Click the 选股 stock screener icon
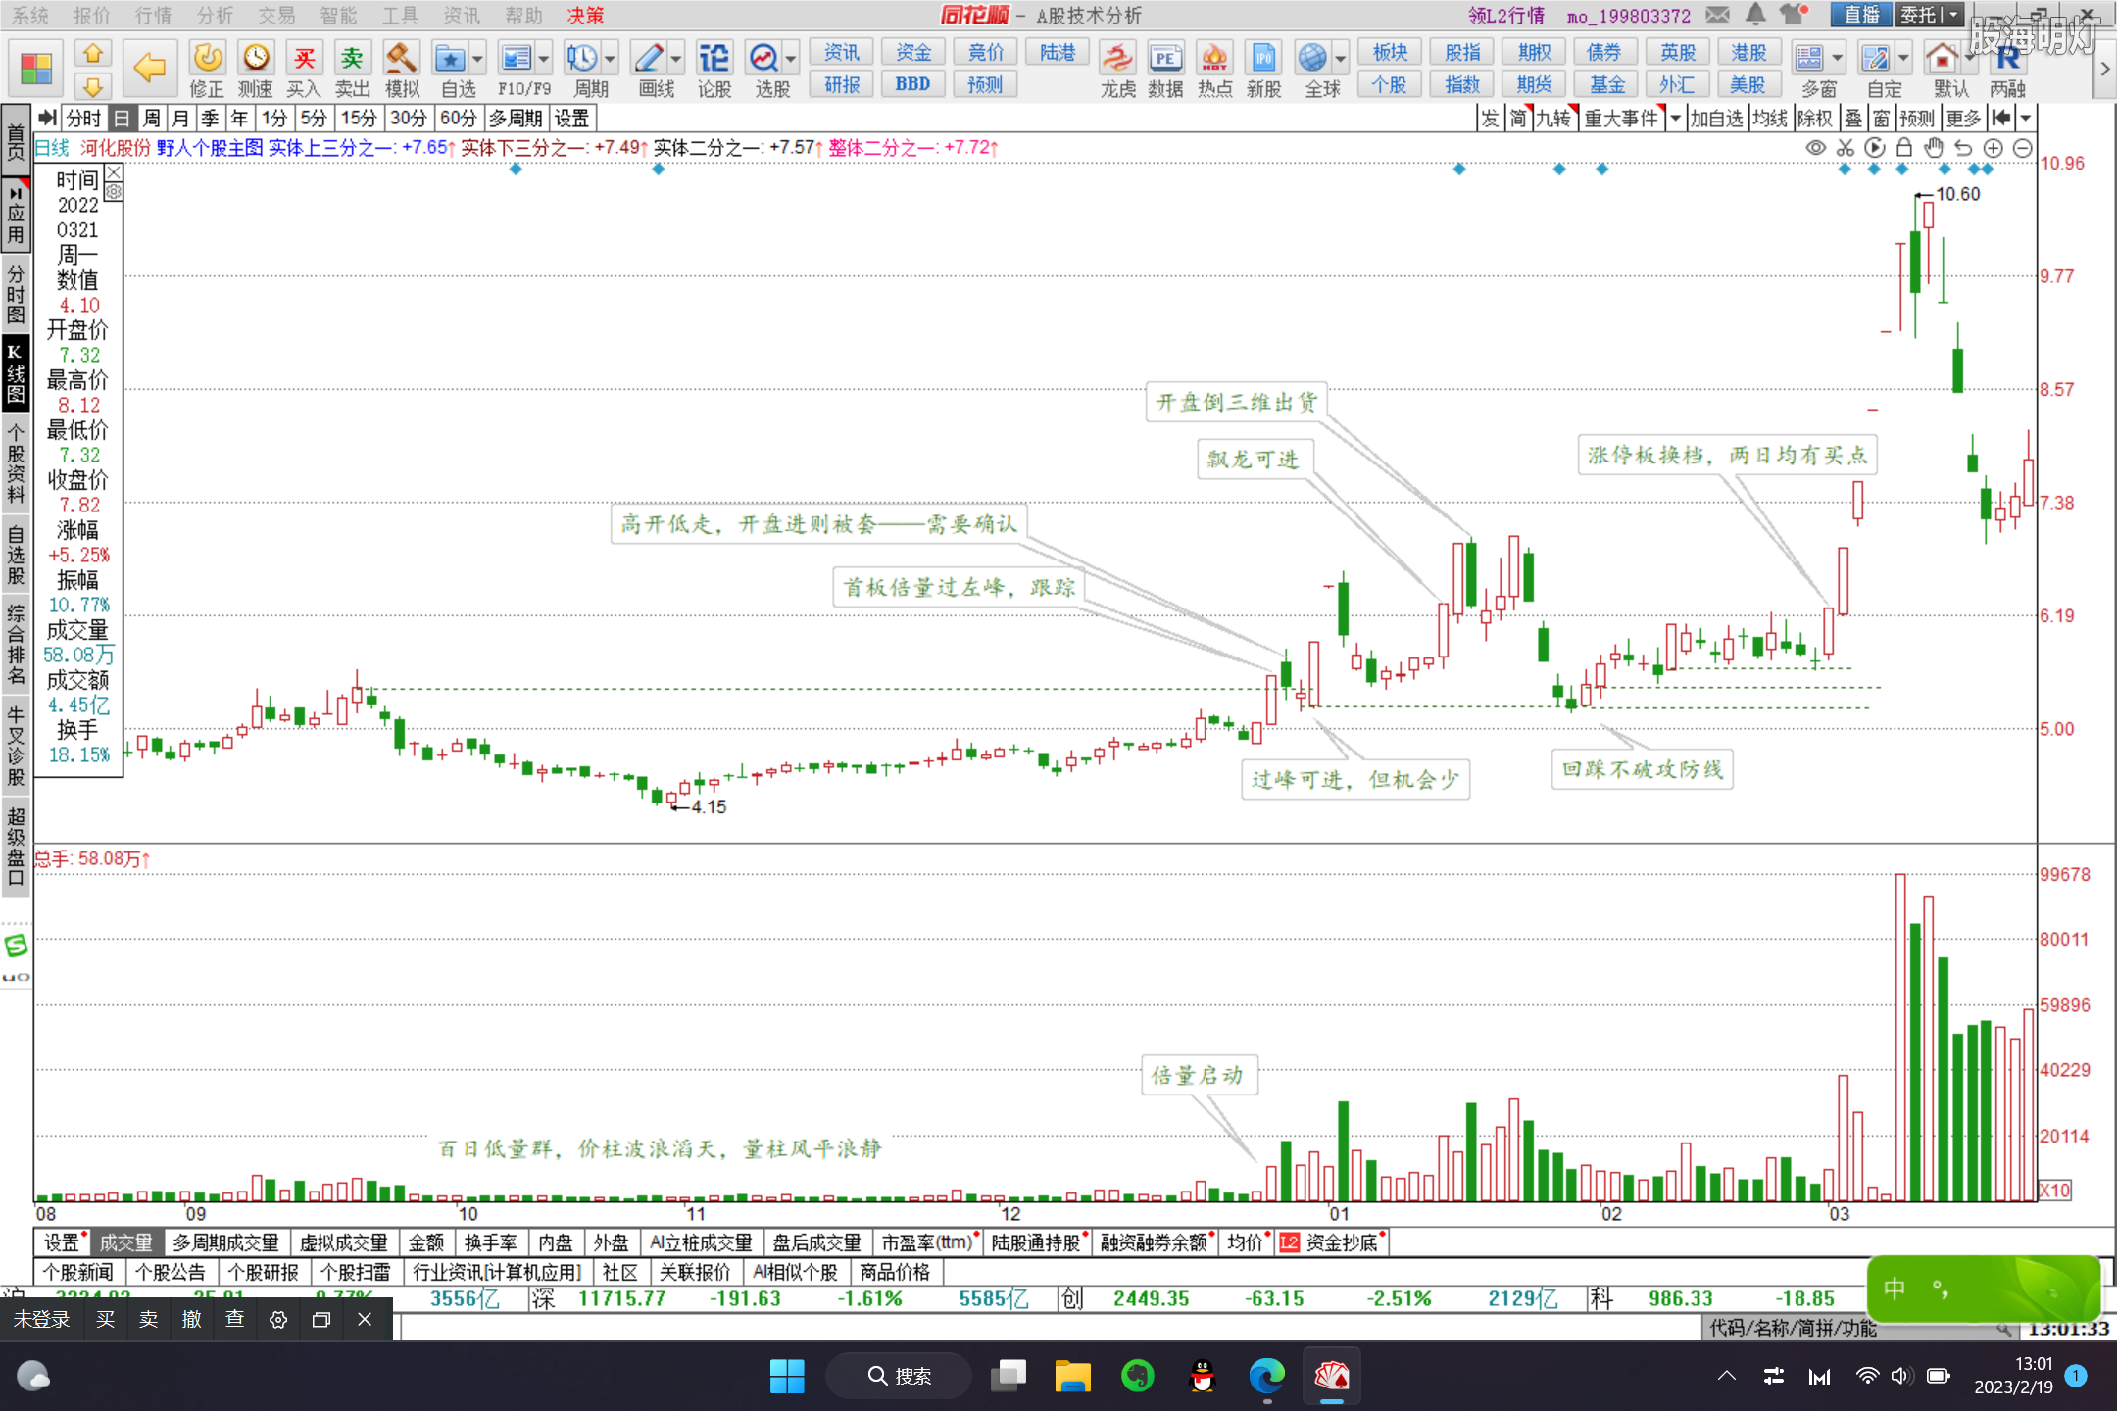Screen dimensions: 2117x1411 [763, 59]
